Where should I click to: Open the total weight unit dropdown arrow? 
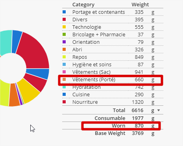pos(159,110)
